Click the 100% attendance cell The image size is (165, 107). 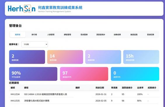[x=140, y=94]
